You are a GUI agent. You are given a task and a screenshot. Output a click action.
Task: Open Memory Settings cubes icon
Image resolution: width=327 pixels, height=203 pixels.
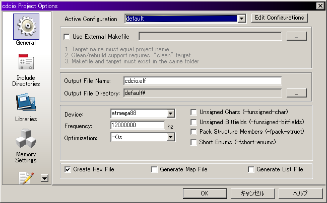(x=26, y=138)
